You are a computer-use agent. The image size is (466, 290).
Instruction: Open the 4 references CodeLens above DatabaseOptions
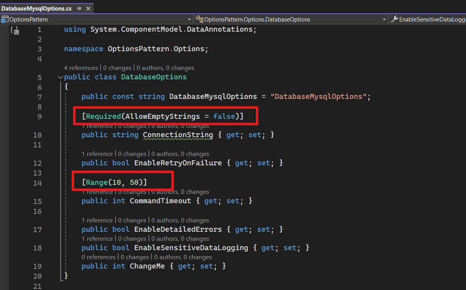point(81,68)
